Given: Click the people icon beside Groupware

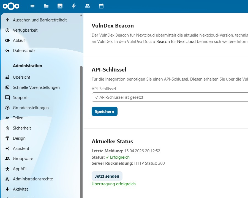Looking at the screenshot, I should [7, 159].
